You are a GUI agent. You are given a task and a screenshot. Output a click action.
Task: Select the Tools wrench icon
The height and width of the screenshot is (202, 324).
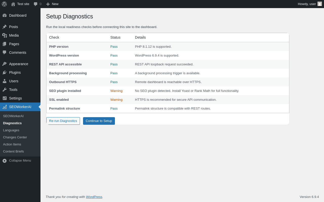coord(5,90)
